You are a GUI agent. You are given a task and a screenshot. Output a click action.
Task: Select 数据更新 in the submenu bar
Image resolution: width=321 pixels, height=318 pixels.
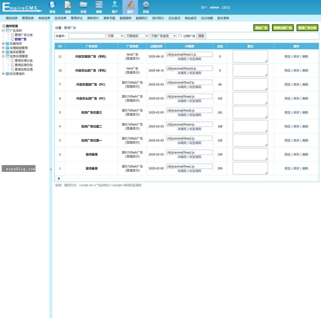click(125, 18)
